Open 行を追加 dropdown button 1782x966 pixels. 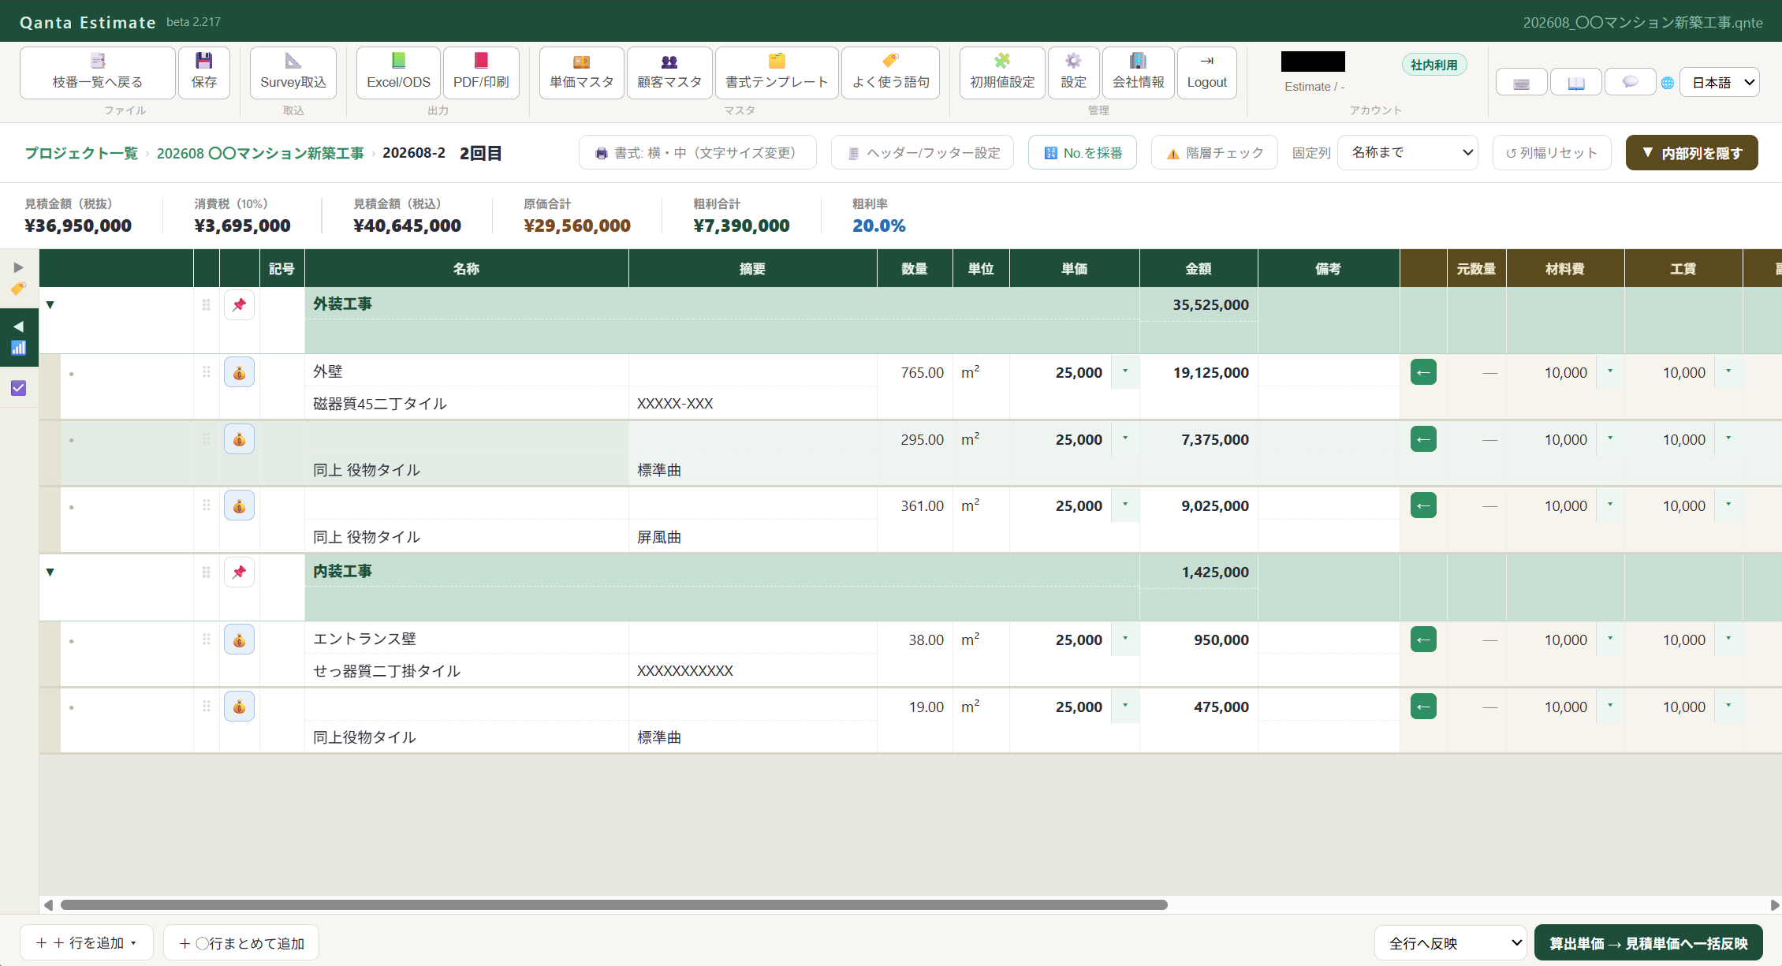tap(87, 943)
